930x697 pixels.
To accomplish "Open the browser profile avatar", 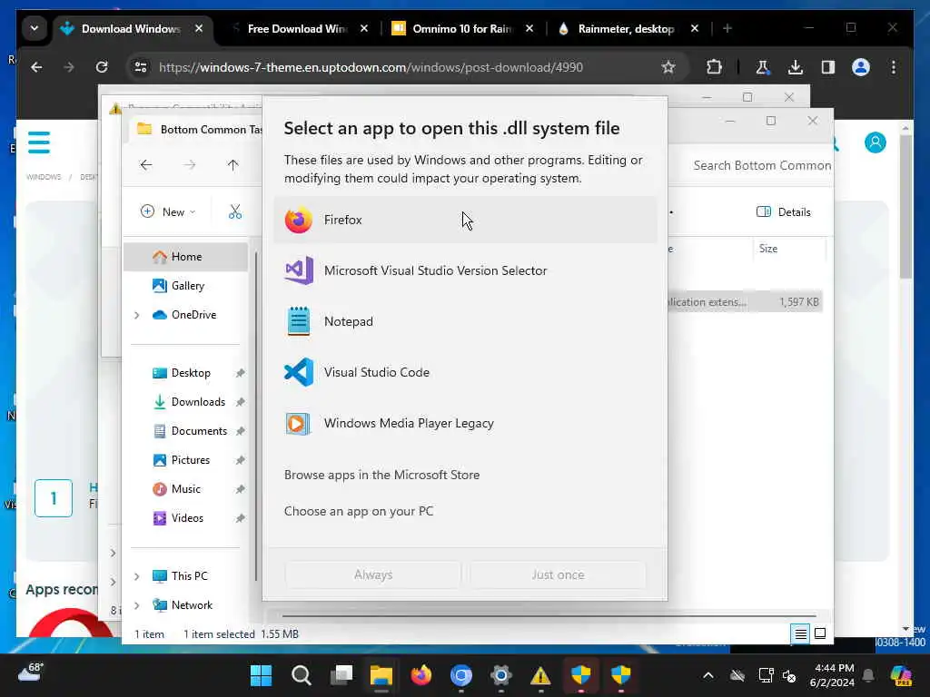I will click(861, 67).
